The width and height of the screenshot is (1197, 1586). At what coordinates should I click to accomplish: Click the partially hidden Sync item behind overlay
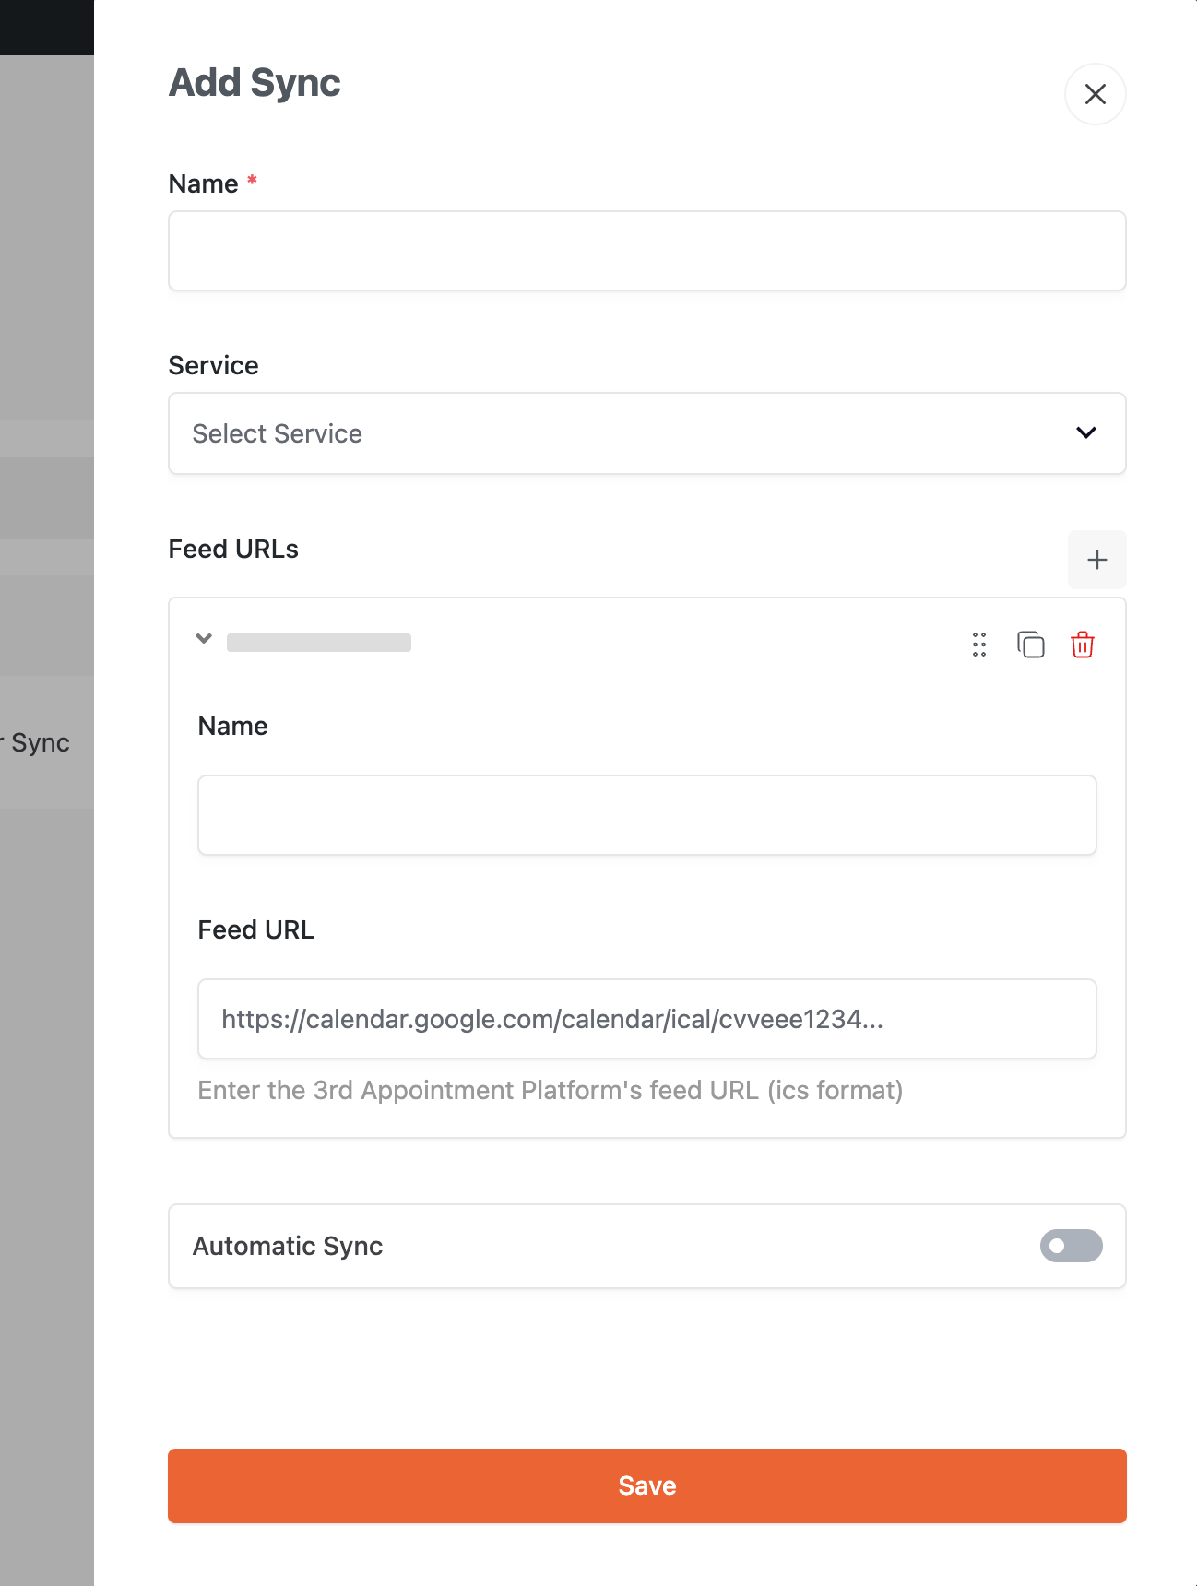pyautogui.click(x=39, y=743)
